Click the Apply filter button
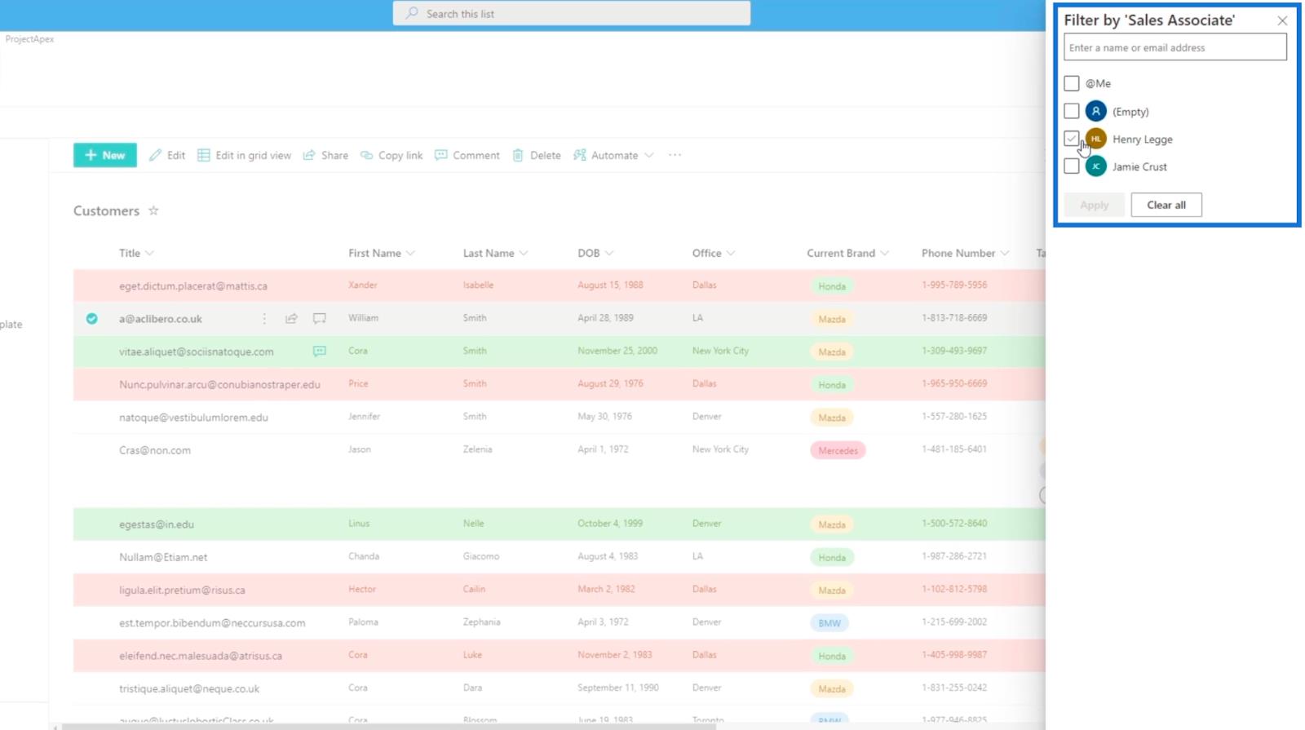Viewport: 1305px width, 730px height. (1094, 205)
